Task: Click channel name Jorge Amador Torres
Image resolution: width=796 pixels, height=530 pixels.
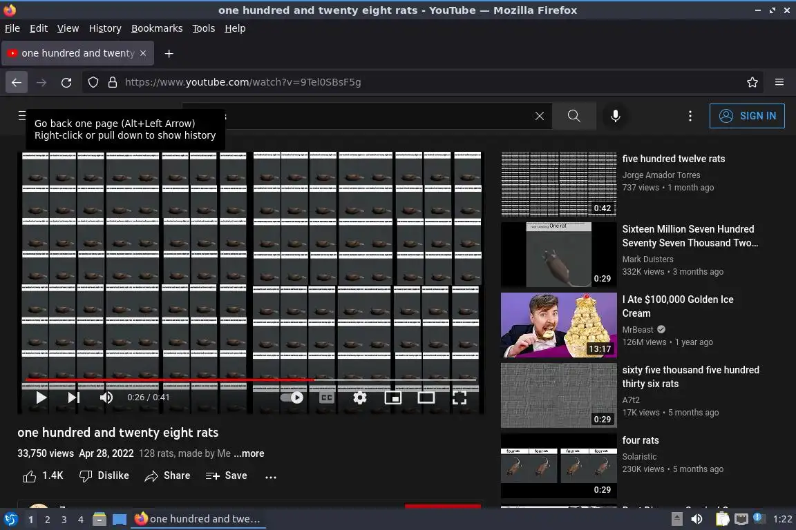Action: 661,175
